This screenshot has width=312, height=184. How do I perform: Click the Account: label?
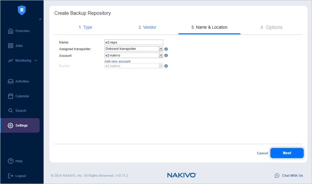click(x=66, y=56)
